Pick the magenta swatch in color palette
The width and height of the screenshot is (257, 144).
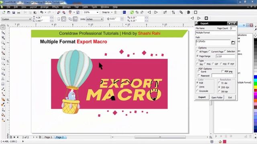[x=255, y=94]
